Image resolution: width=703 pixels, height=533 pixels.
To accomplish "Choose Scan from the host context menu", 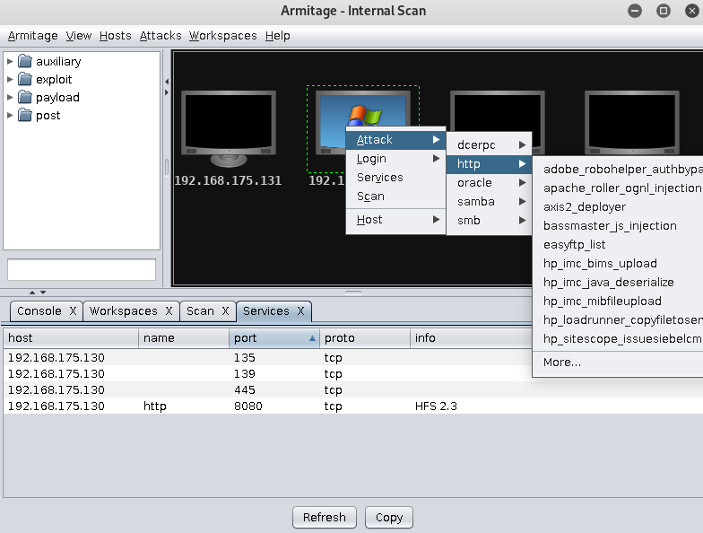I will point(396,196).
